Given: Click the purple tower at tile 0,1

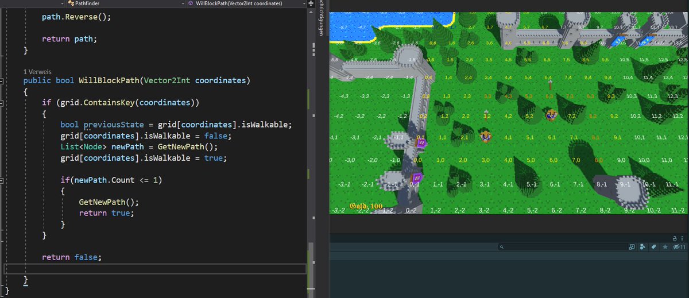Looking at the screenshot, I should tap(421, 142).
